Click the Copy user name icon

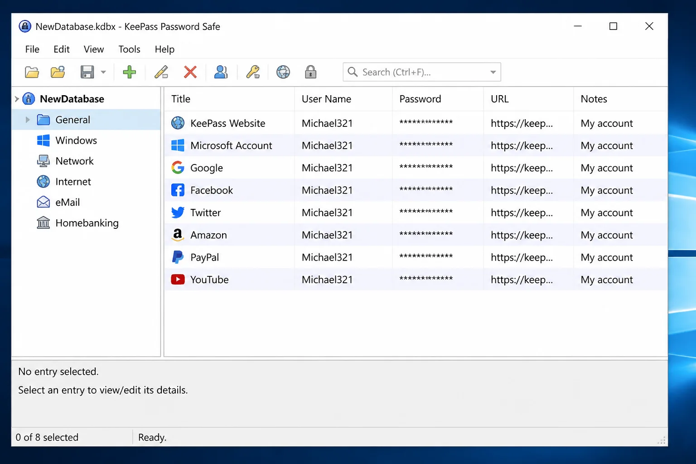(x=221, y=72)
